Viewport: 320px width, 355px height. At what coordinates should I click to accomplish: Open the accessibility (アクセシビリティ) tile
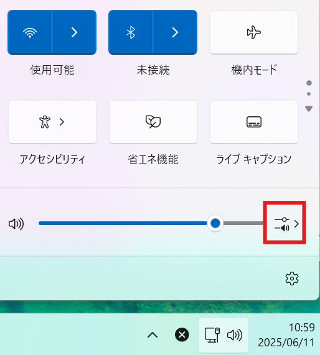[52, 122]
